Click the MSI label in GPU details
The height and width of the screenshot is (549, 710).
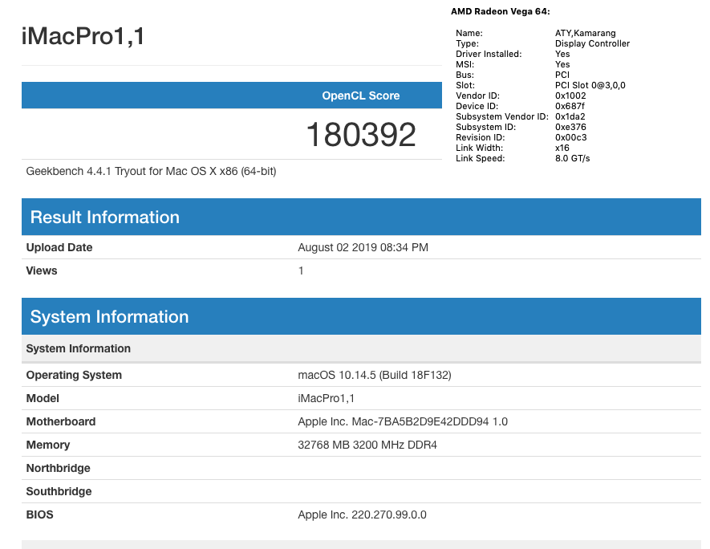click(465, 64)
